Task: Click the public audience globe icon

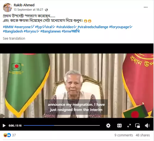Action: 47,10
